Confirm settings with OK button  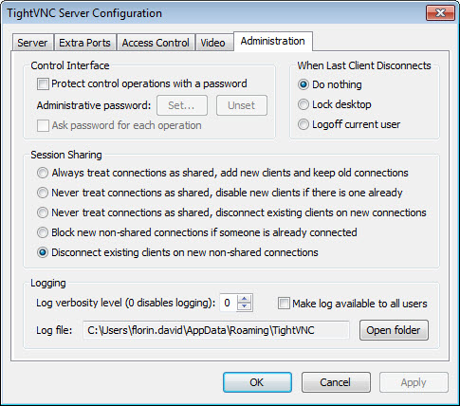257,382
